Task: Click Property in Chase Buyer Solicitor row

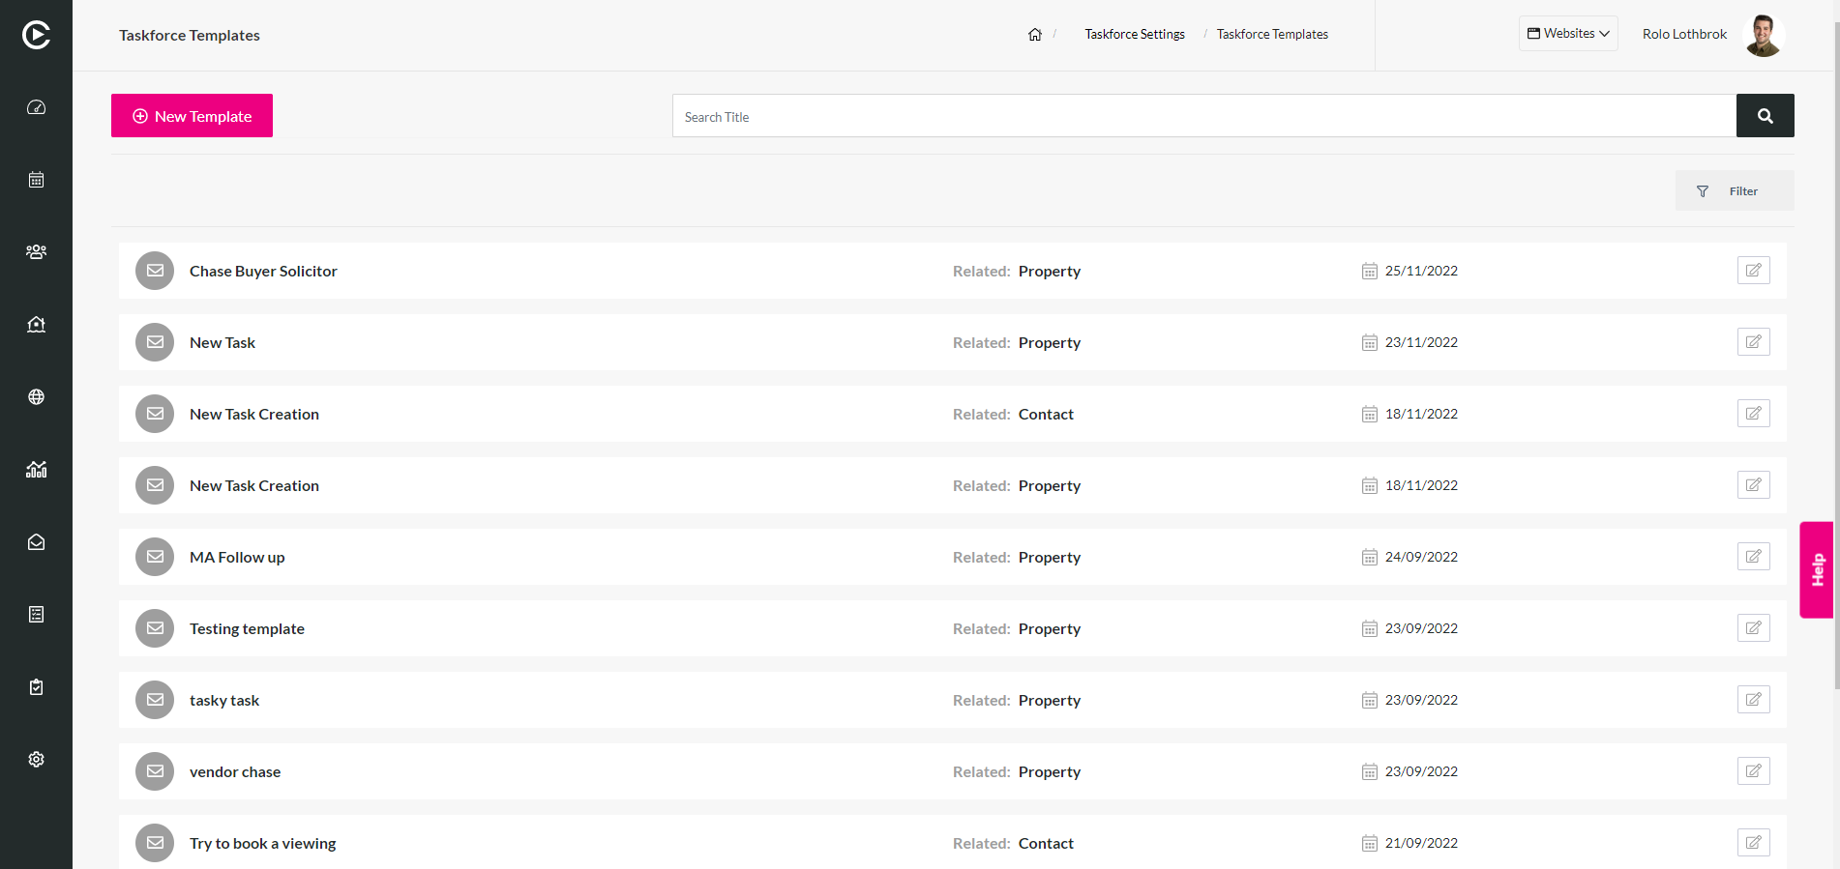Action: [x=1050, y=272]
